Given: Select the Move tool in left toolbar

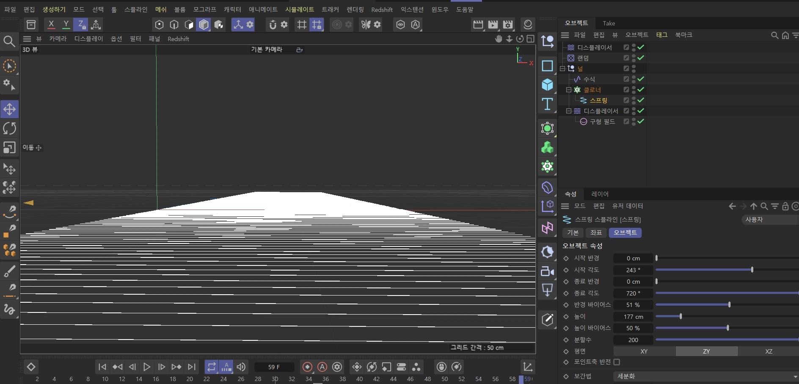Looking at the screenshot, I should coord(9,109).
